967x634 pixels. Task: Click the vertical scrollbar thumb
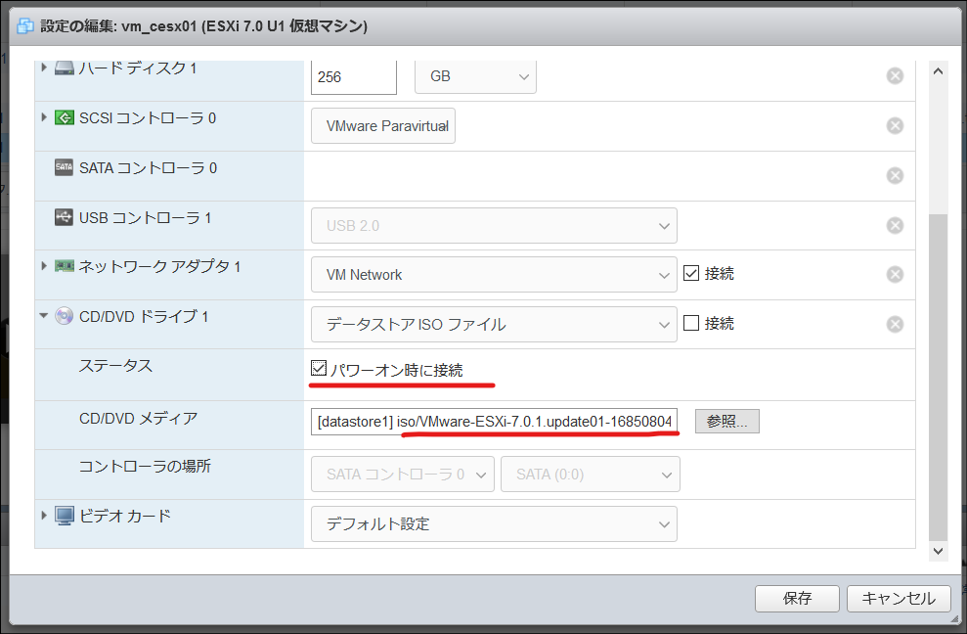coord(938,378)
